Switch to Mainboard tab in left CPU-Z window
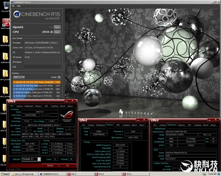 tap(29, 106)
